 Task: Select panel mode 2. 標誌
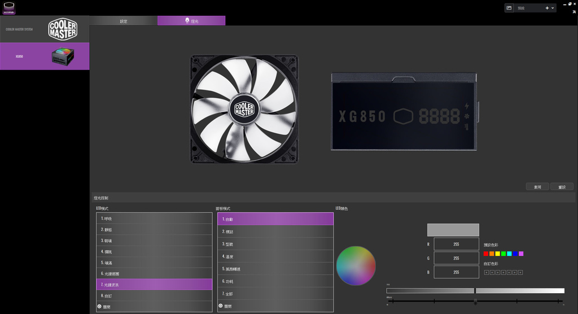click(275, 232)
